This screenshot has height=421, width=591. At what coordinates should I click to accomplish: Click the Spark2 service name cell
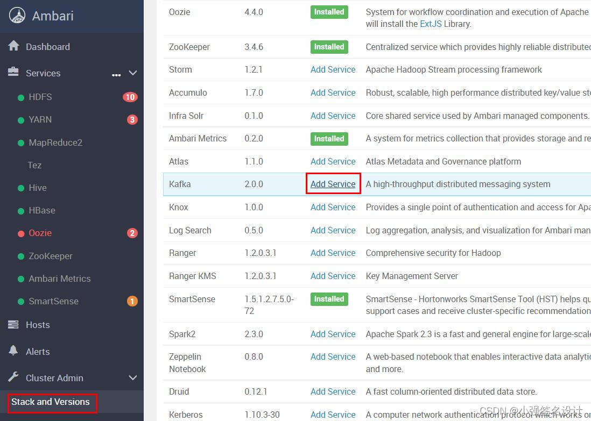(182, 334)
